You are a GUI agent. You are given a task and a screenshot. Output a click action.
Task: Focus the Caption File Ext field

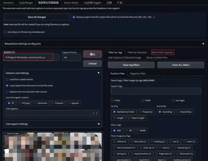coord(71,57)
